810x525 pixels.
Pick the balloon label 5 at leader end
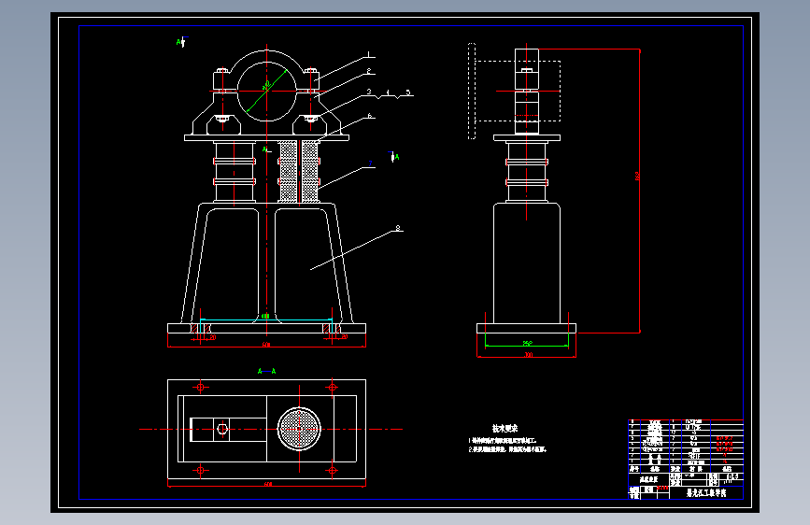407,92
